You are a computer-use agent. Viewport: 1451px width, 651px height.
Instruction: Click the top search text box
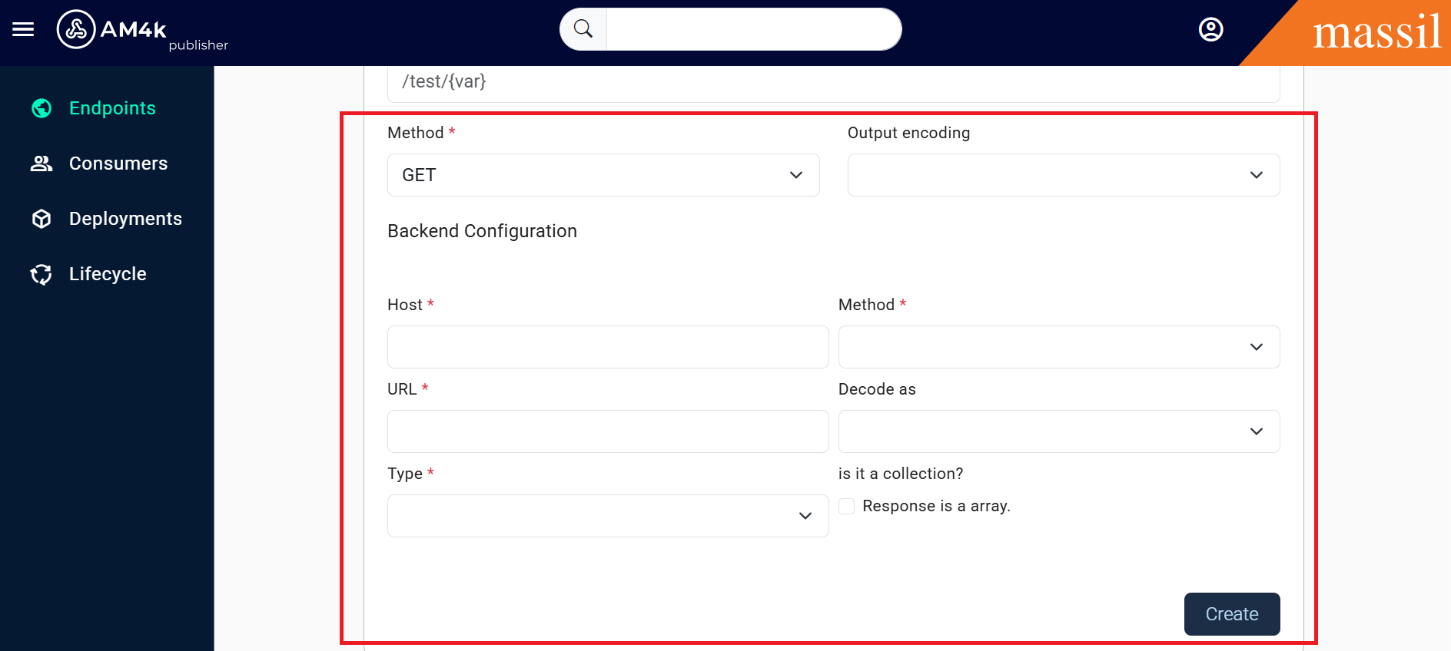(753, 29)
